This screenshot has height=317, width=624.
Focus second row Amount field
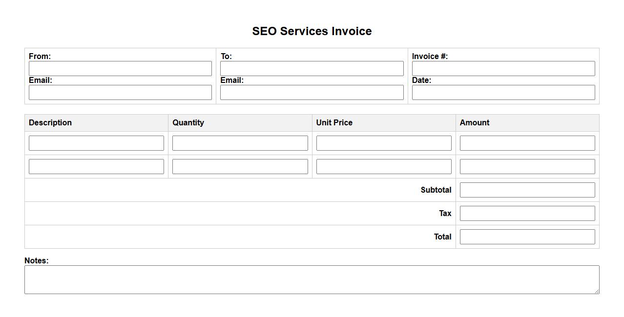(527, 166)
